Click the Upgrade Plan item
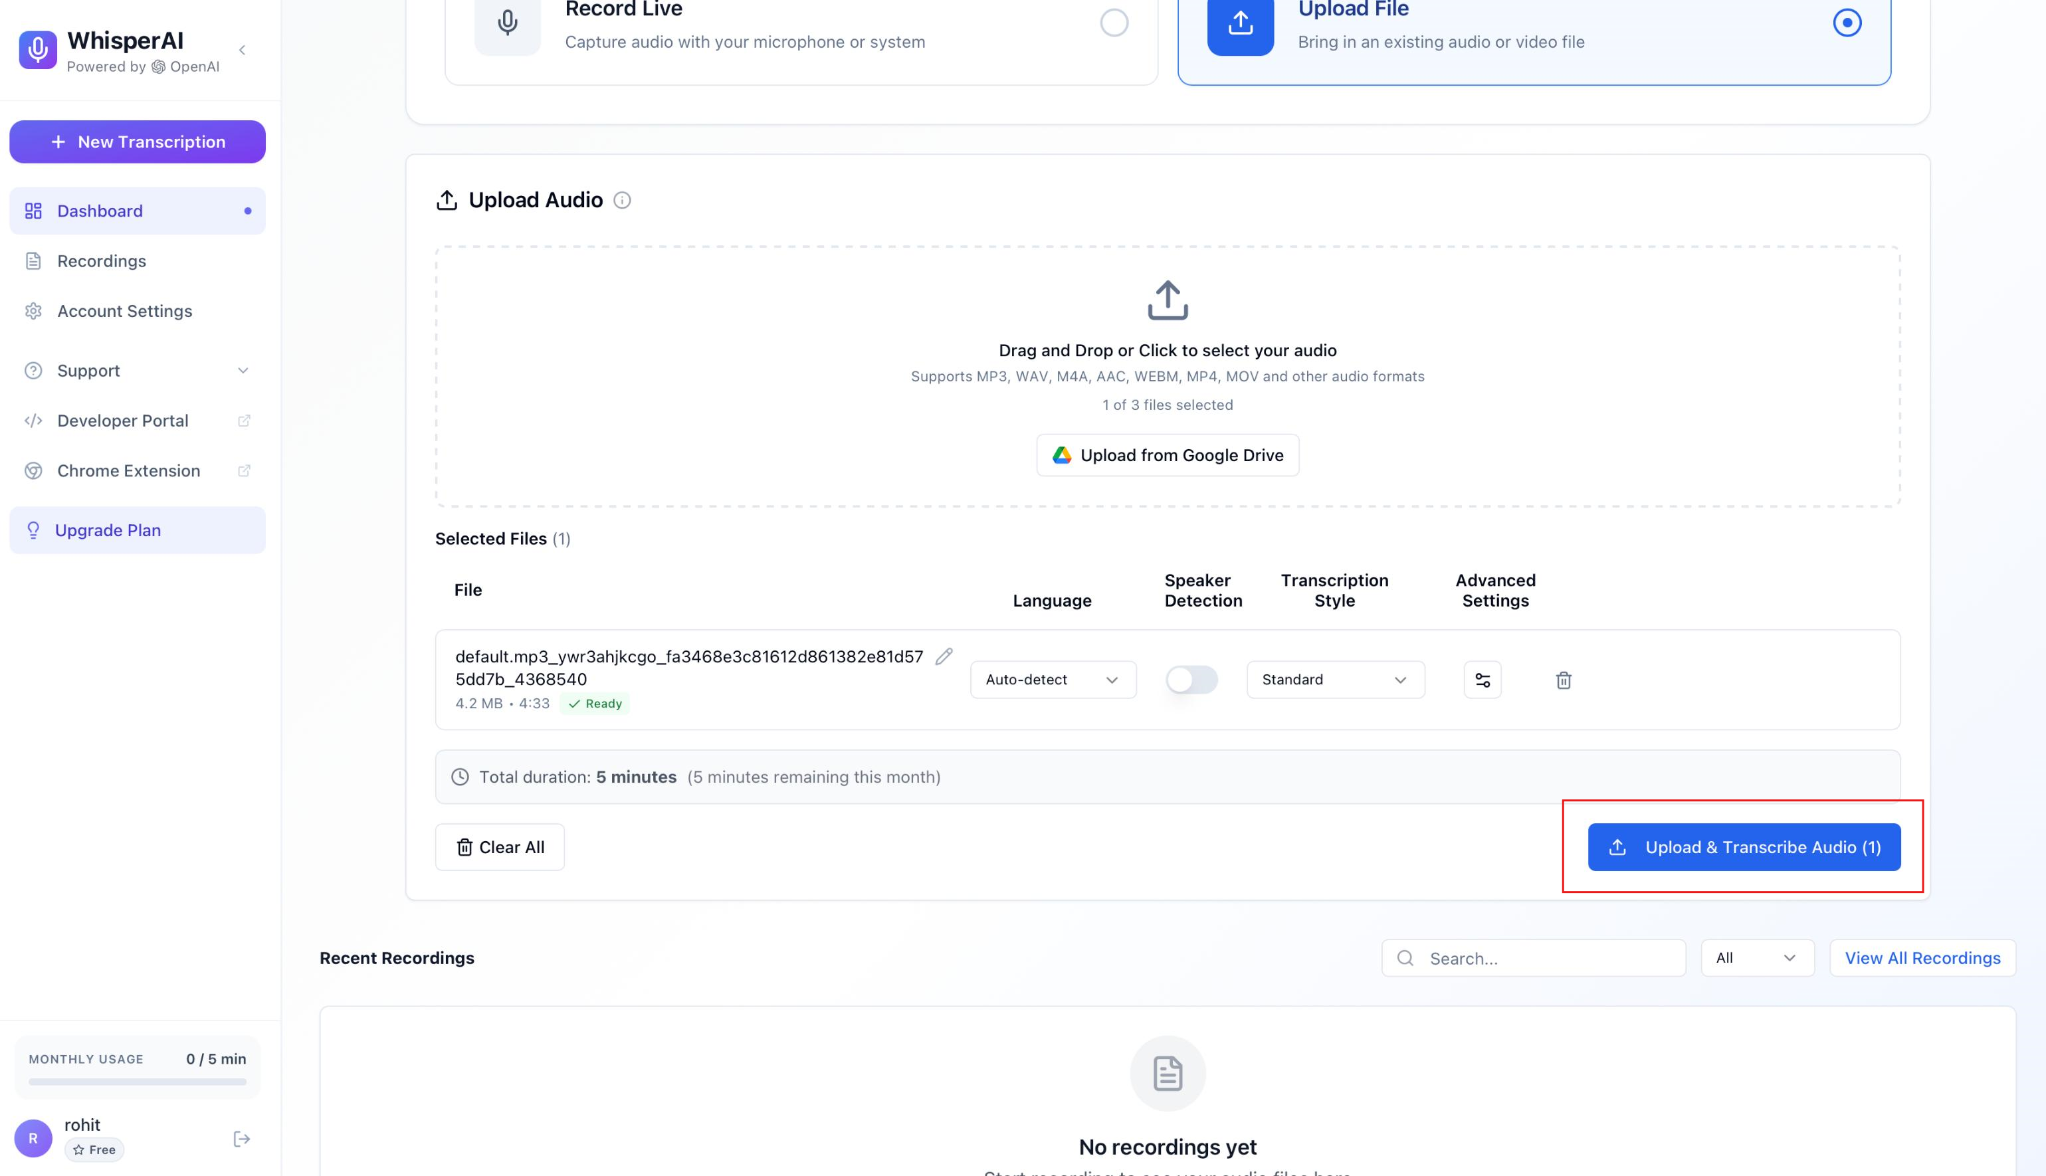2046x1176 pixels. pos(138,531)
